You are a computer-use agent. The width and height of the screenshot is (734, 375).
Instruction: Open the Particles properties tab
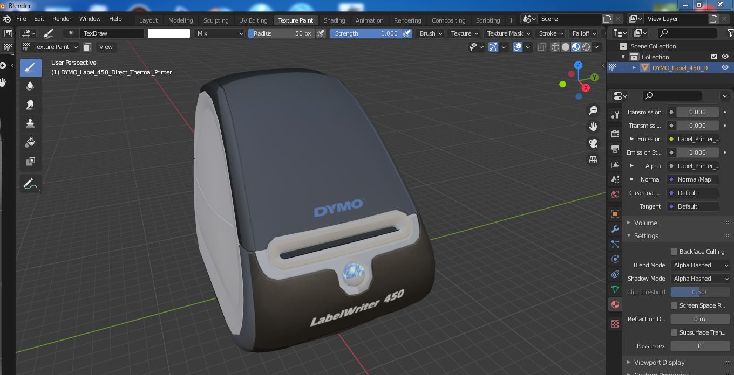point(615,244)
